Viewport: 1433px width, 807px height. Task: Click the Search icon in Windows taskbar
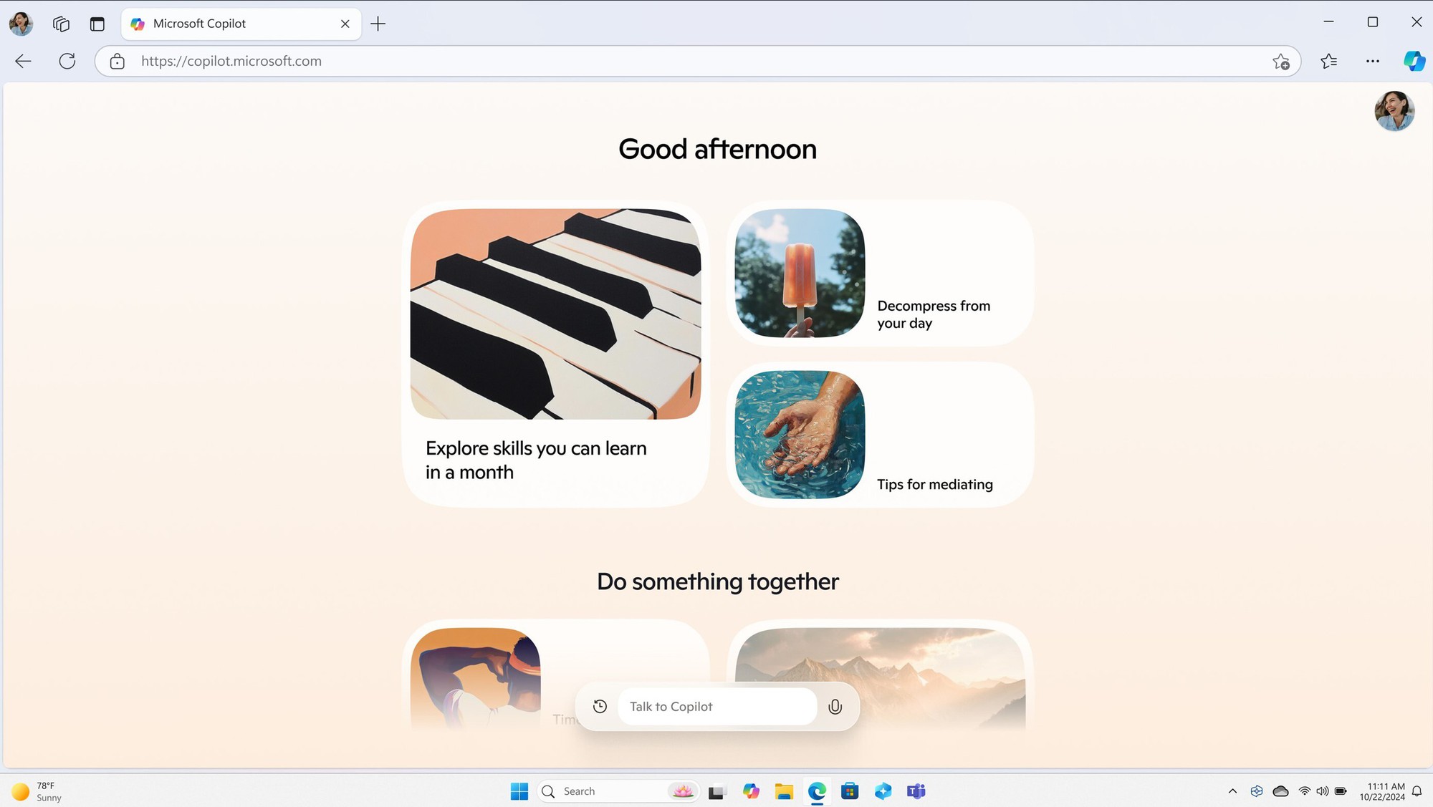coord(547,791)
